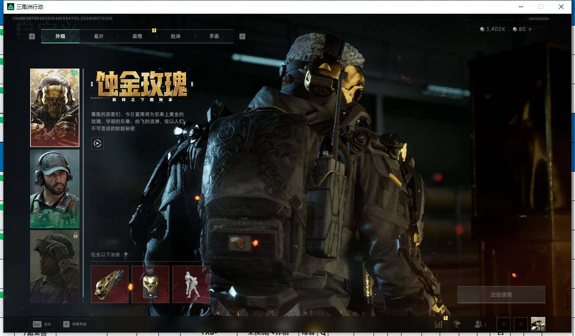Click the flag icon in bottom bar
Image resolution: width=575 pixels, height=336 pixels.
(457, 324)
